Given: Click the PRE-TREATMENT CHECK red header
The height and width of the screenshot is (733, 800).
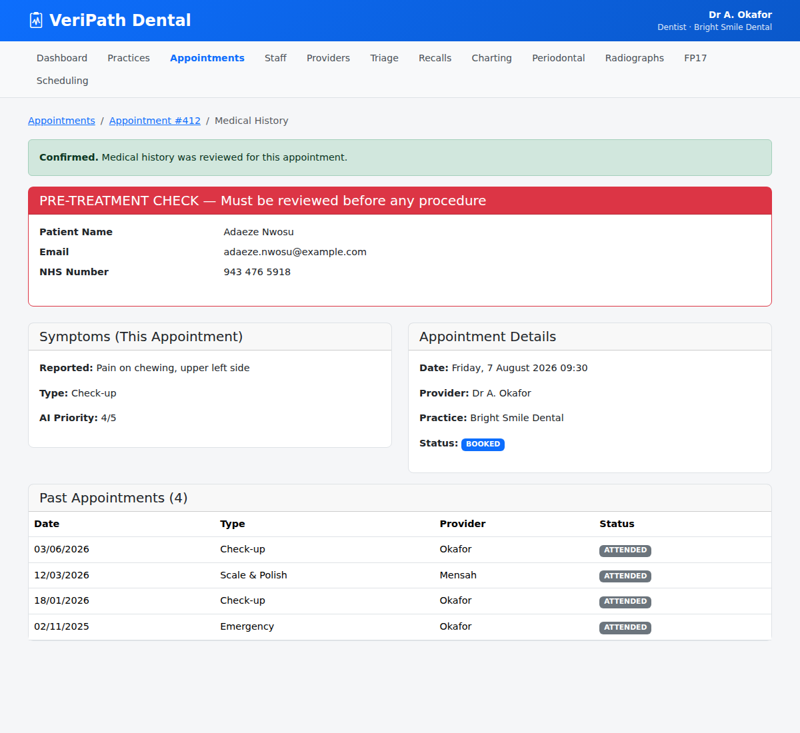Looking at the screenshot, I should (x=400, y=201).
